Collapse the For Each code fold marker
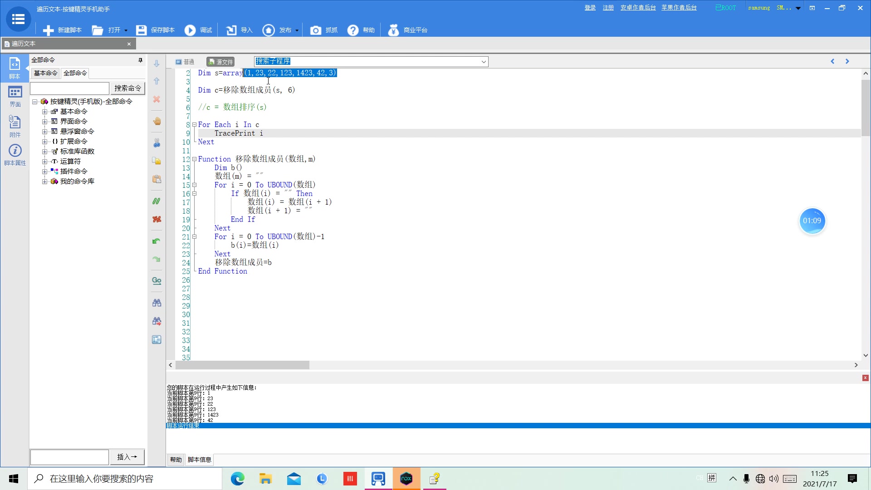This screenshot has width=871, height=490. click(x=194, y=124)
